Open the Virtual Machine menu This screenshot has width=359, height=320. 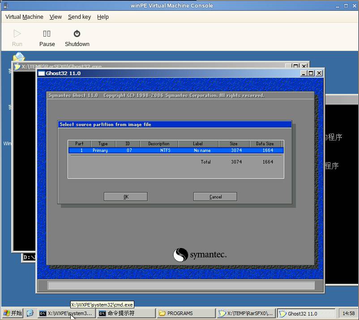click(24, 17)
